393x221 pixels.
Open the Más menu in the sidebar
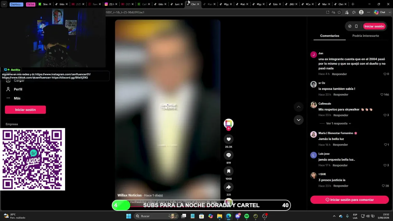pos(17,98)
